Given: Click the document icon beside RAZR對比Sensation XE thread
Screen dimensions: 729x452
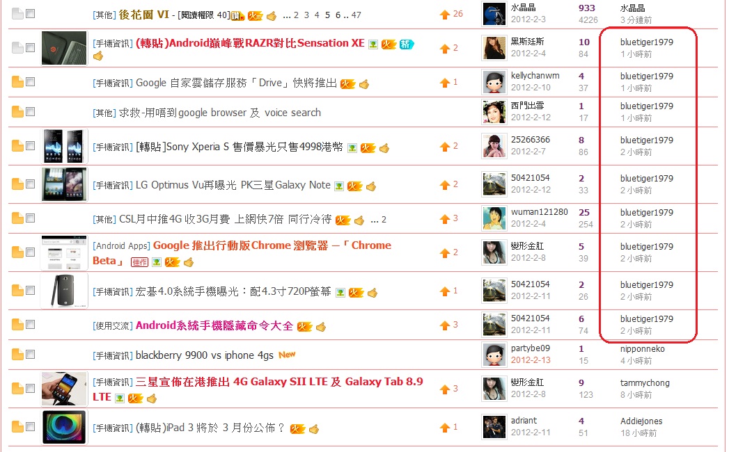Looking at the screenshot, I should [x=17, y=47].
